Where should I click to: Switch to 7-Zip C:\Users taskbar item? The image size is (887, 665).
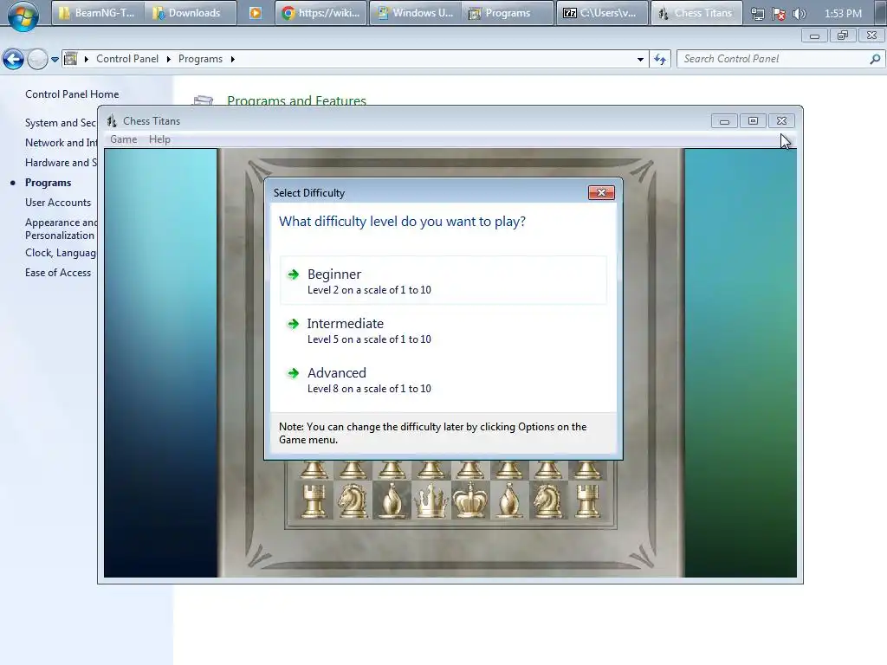point(602,13)
